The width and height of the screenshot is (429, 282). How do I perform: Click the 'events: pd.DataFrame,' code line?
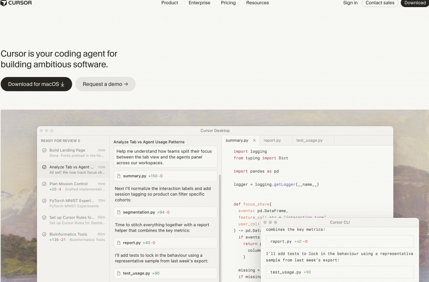(x=263, y=211)
